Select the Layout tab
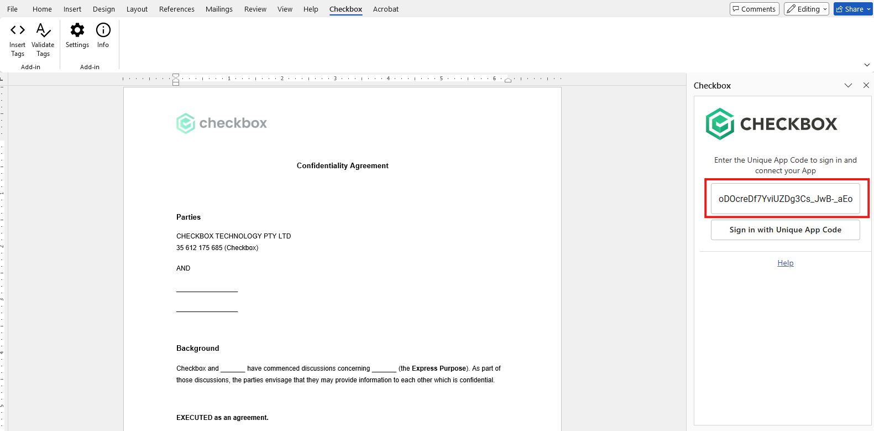Viewport: 874px width, 431px height. (137, 9)
